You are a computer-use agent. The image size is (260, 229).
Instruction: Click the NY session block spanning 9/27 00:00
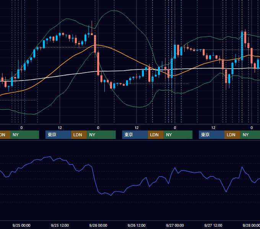tap(178, 135)
